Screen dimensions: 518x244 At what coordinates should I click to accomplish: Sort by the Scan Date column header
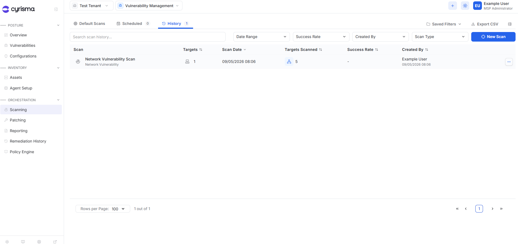click(234, 50)
